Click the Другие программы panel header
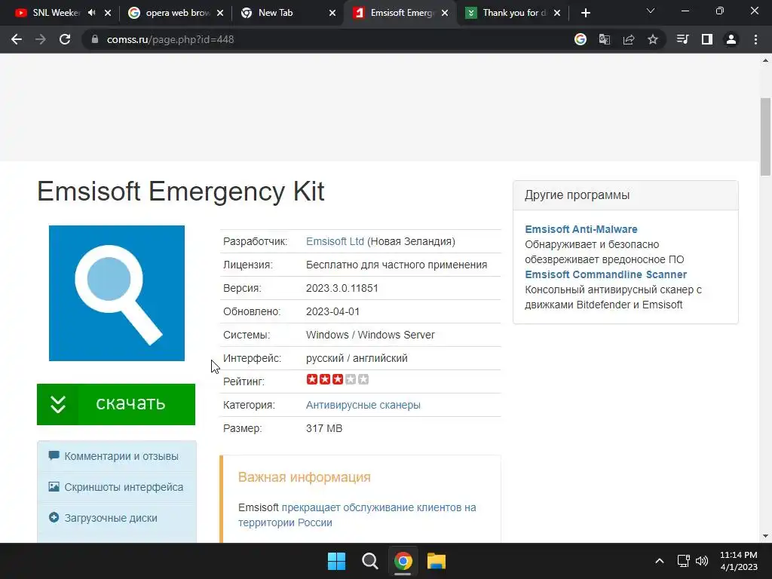Image resolution: width=772 pixels, height=579 pixels. (x=625, y=195)
